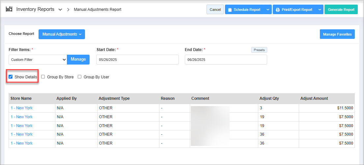Expand the Inventory Reports chevron menu
Image resolution: width=364 pixels, height=165 pixels.
pyautogui.click(x=60, y=10)
